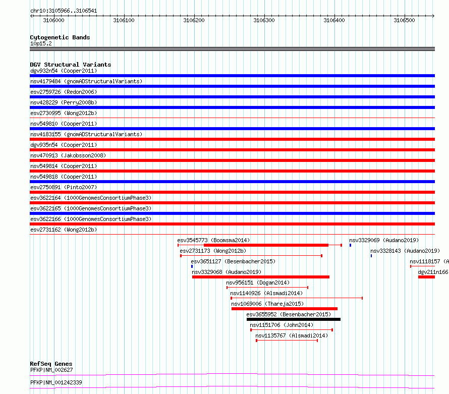Click the esv2731173 (Wong2012b) label
The image size is (449, 394).
point(213,251)
